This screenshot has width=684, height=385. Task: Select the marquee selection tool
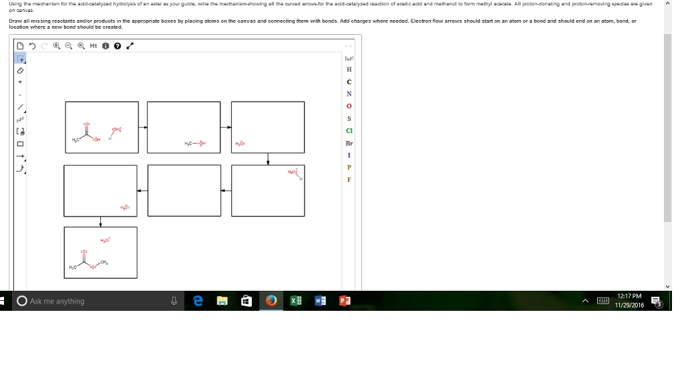[21, 58]
